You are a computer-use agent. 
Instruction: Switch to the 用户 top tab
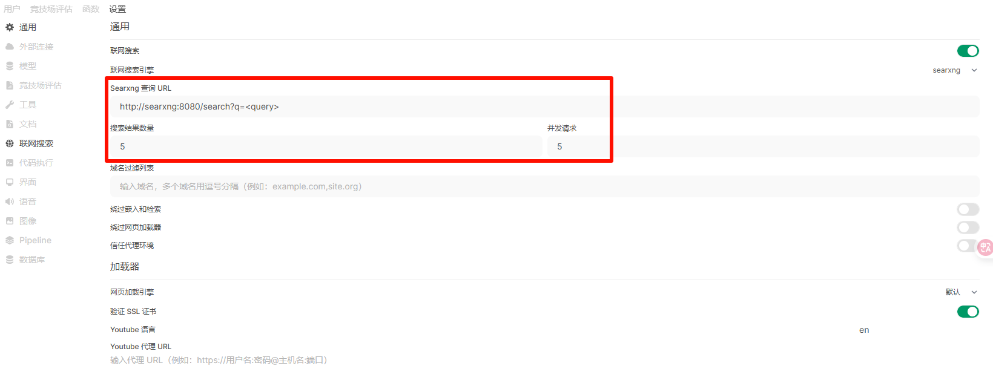tap(12, 9)
